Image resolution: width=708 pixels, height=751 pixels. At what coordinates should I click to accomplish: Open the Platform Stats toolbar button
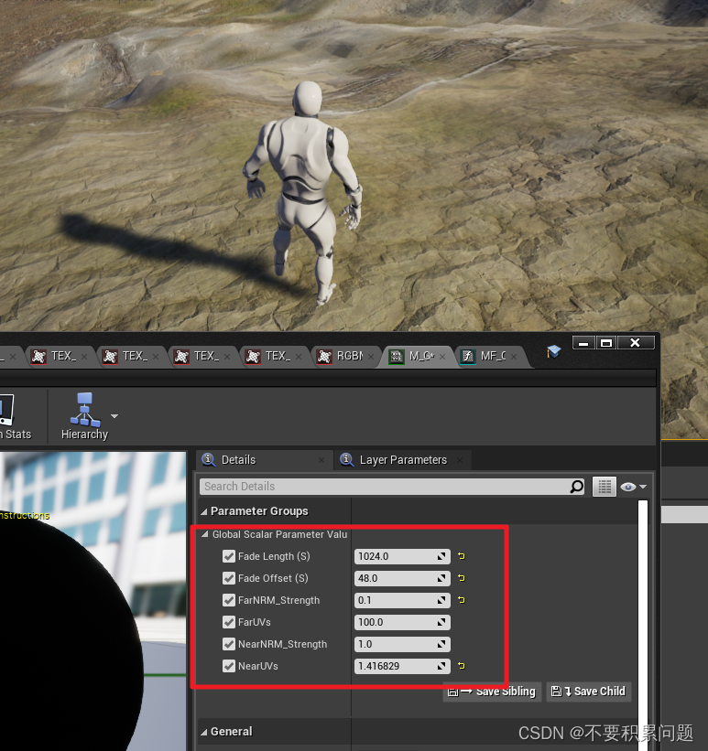(16, 416)
